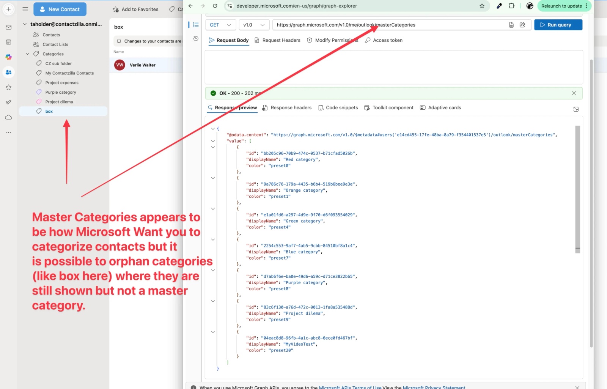Screen dimensions: 607x389
Task: Open Verlie Walter contact row
Action: [x=146, y=65]
